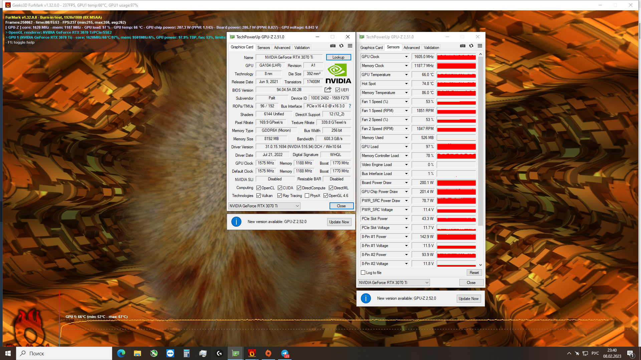Open GPU selector in Graphics Card window

(264, 206)
